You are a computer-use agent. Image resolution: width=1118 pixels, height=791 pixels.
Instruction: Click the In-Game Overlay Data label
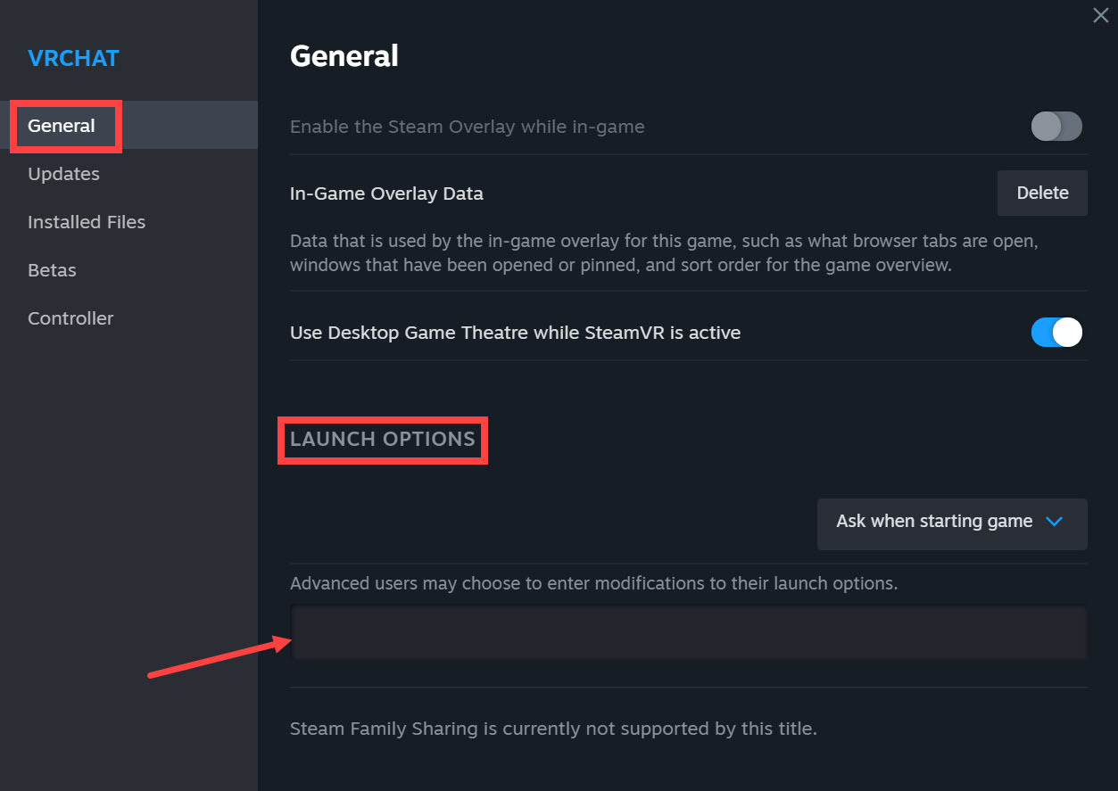point(386,193)
